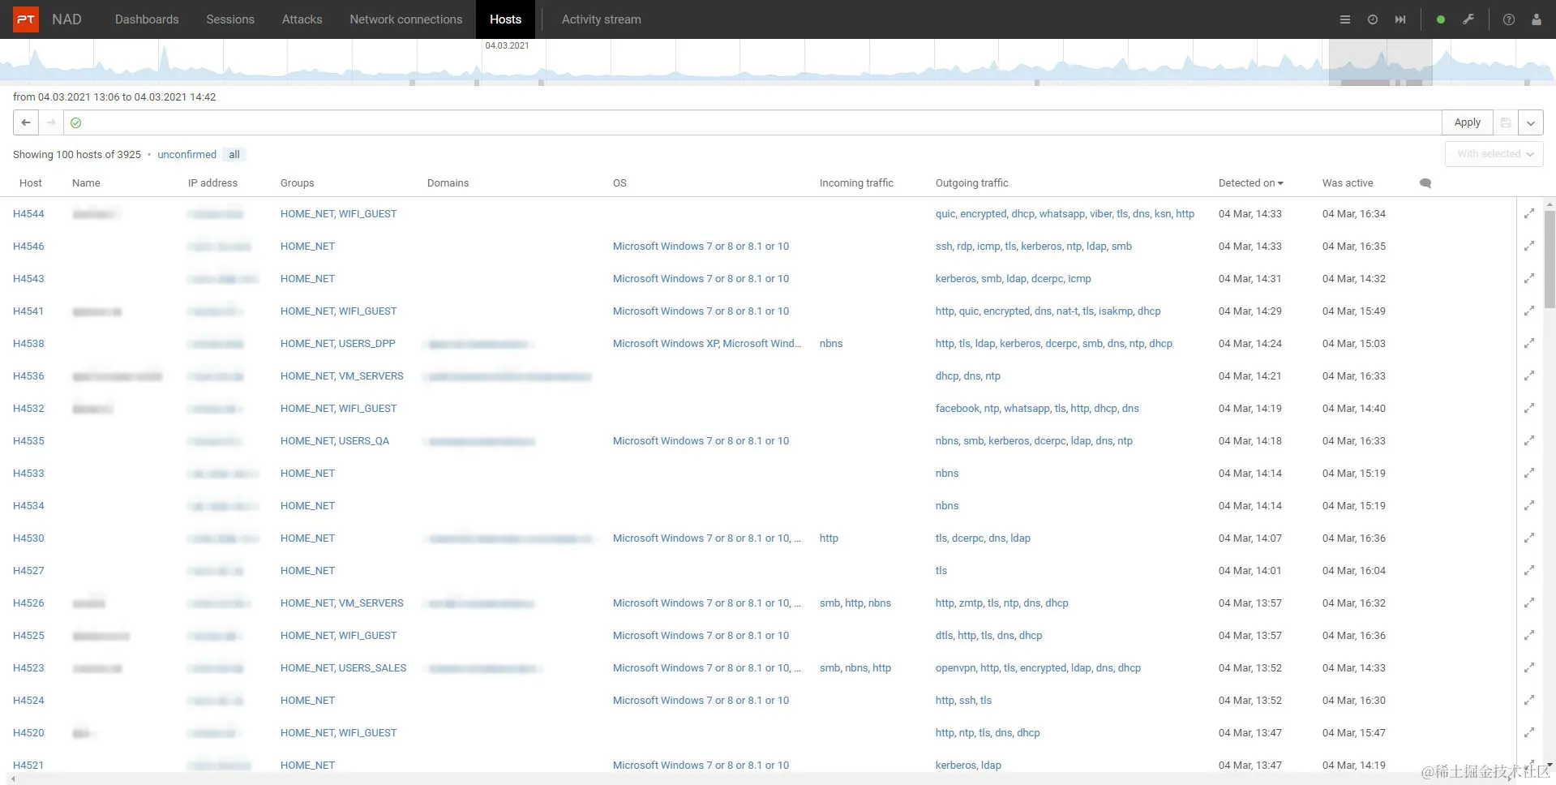The image size is (1556, 785).
Task: Click the 04.03.2021 timeline date label
Action: (508, 45)
